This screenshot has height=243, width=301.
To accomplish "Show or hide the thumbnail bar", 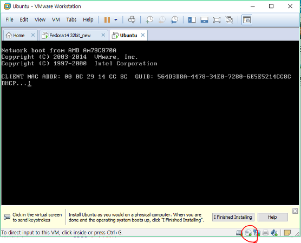I will coord(204,19).
